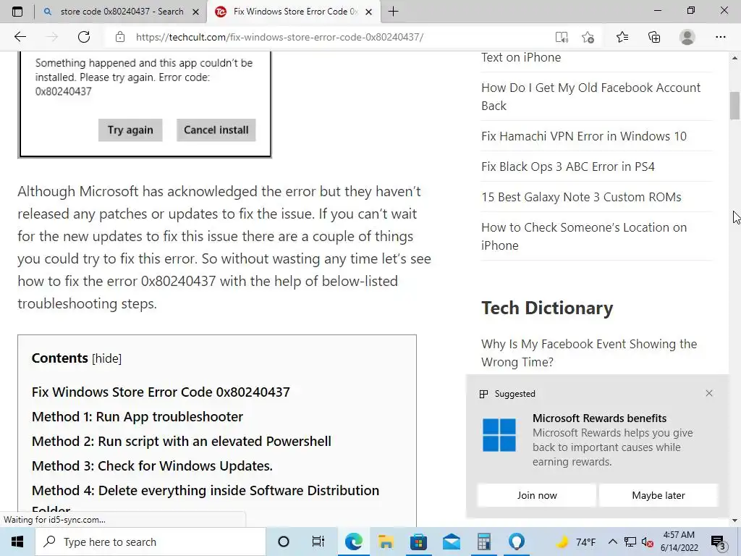This screenshot has height=556, width=741.
Task: Open How Do I Get My Old Facebook Account Back
Action: click(x=590, y=96)
